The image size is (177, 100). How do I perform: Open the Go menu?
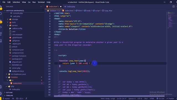click(x=29, y=2)
